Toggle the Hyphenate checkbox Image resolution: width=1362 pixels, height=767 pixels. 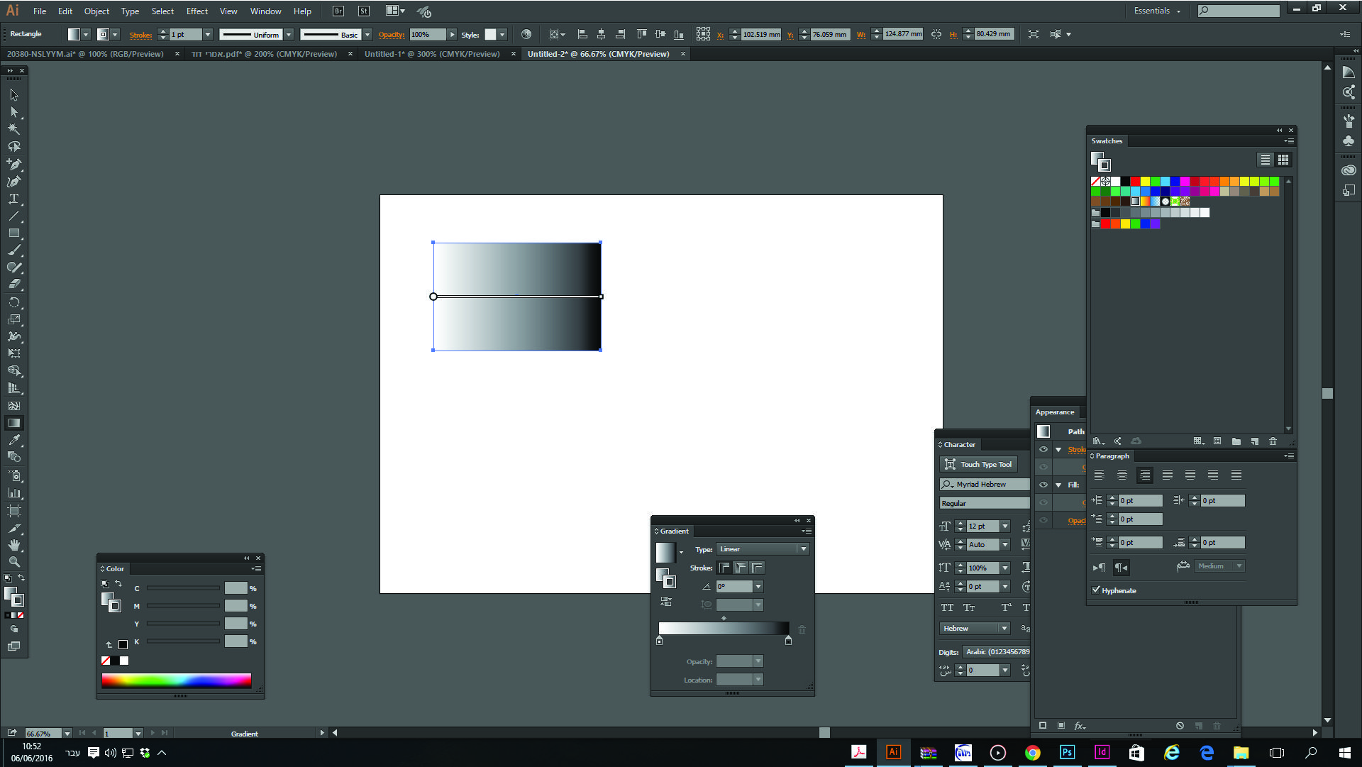pos(1096,590)
